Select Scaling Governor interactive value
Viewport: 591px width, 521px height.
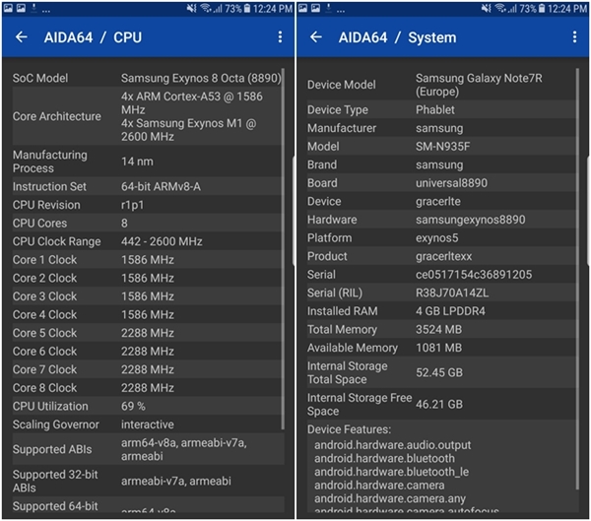click(x=148, y=424)
